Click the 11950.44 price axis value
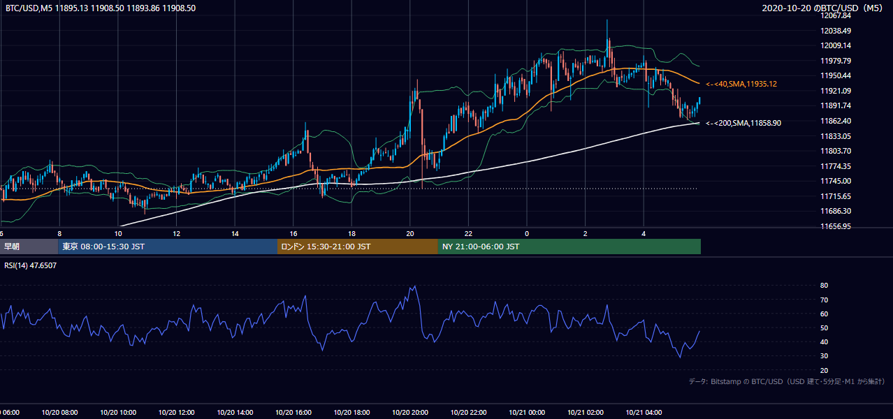Screen dimensions: 893x419 coord(836,75)
